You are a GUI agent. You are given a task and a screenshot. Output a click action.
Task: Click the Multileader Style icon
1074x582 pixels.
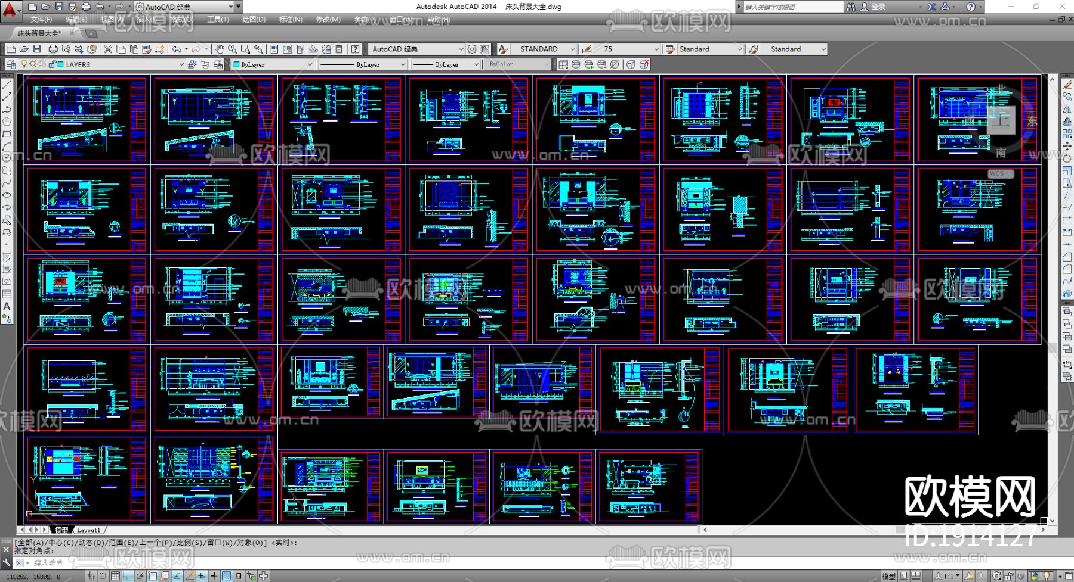[x=754, y=49]
